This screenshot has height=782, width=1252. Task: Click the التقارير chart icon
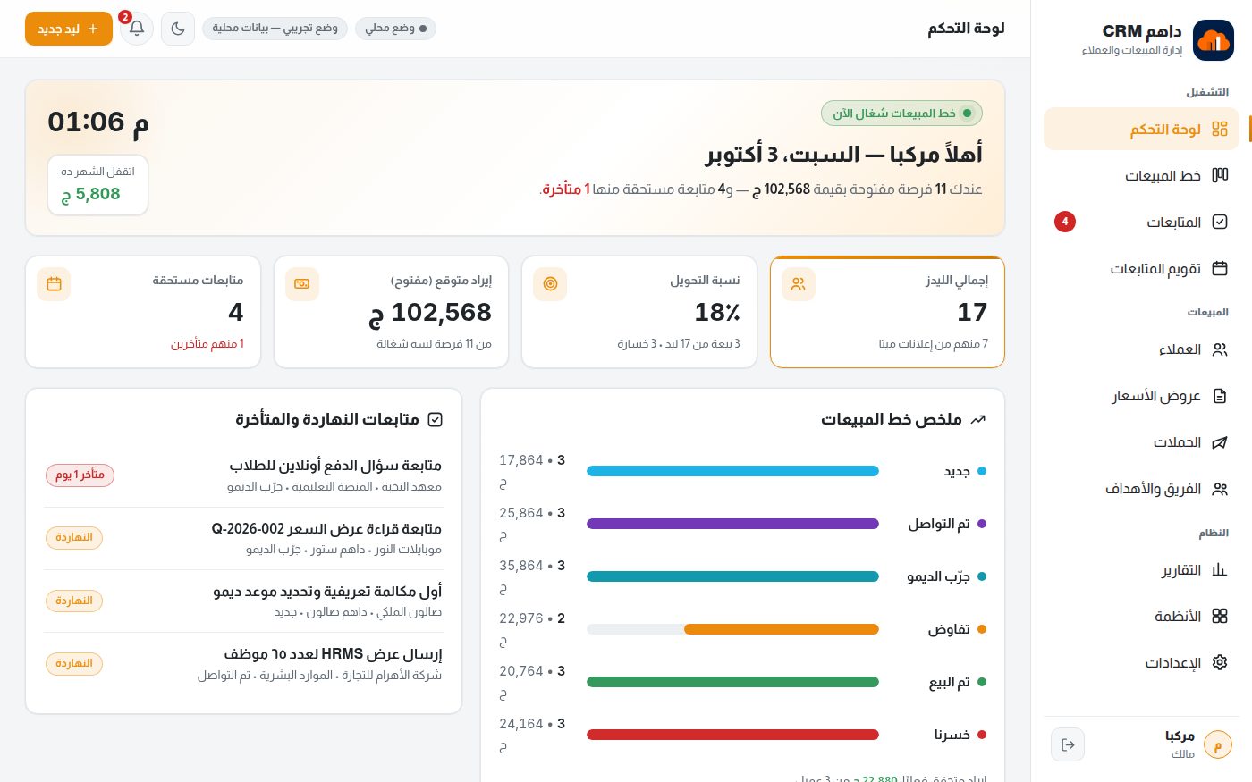point(1220,570)
